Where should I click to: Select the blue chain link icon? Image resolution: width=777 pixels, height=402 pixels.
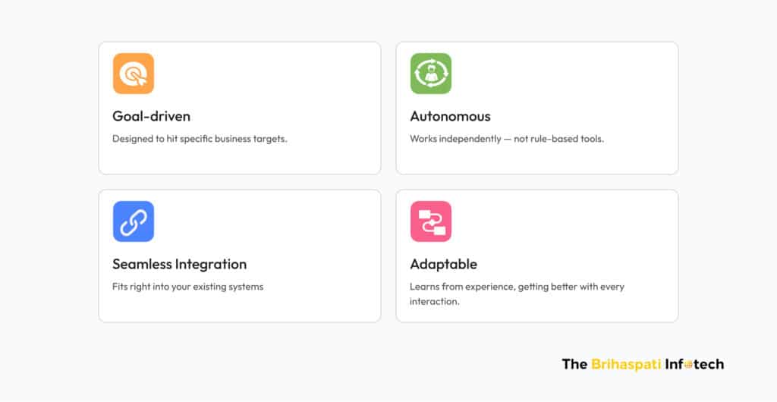(x=134, y=221)
